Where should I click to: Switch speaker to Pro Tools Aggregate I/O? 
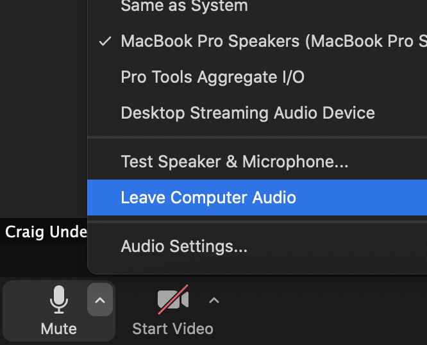pos(257,77)
